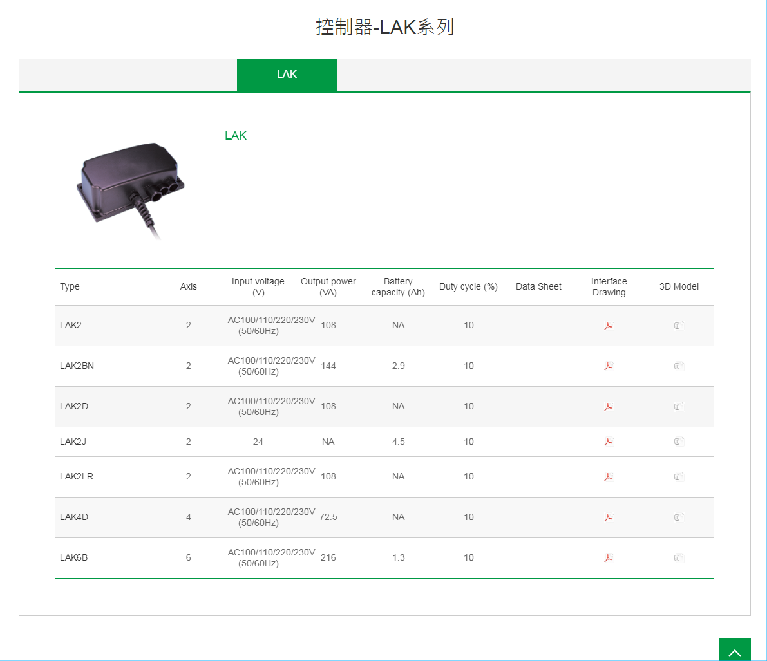
Task: Open the green LAK product link
Action: tap(236, 135)
